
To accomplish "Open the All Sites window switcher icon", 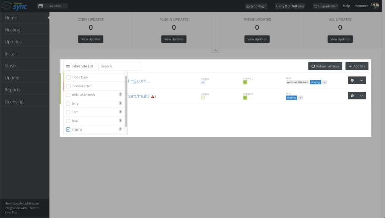I will pos(41,6).
